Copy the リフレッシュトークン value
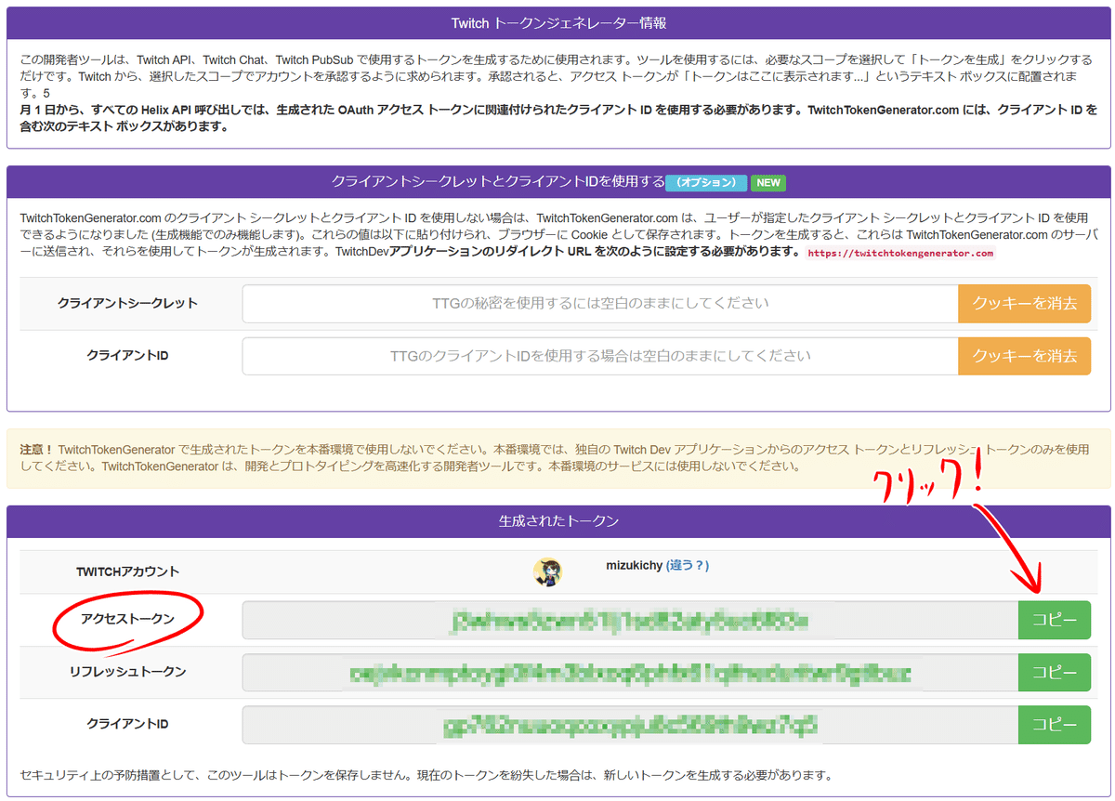This screenshot has height=801, width=1115. point(1054,672)
